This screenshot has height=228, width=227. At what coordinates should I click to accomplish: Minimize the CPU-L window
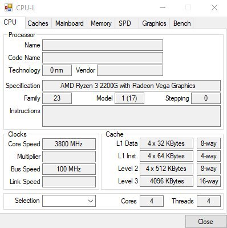163,7
